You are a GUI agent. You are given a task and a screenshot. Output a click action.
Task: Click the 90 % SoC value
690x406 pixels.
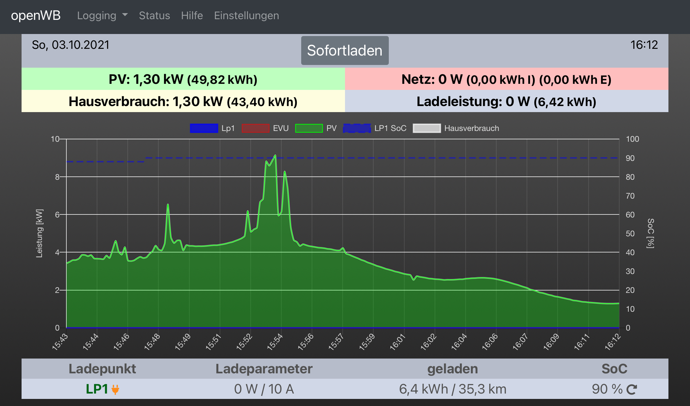pyautogui.click(x=607, y=389)
